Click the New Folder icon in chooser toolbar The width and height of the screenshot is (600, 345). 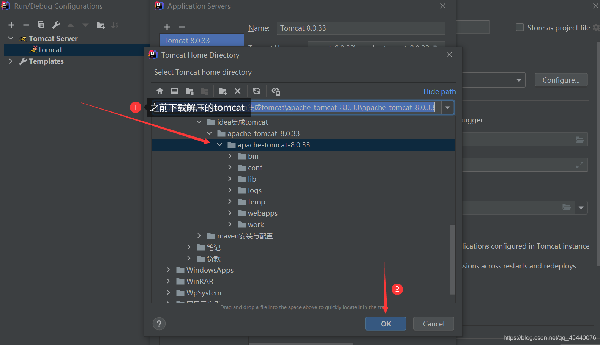click(223, 91)
